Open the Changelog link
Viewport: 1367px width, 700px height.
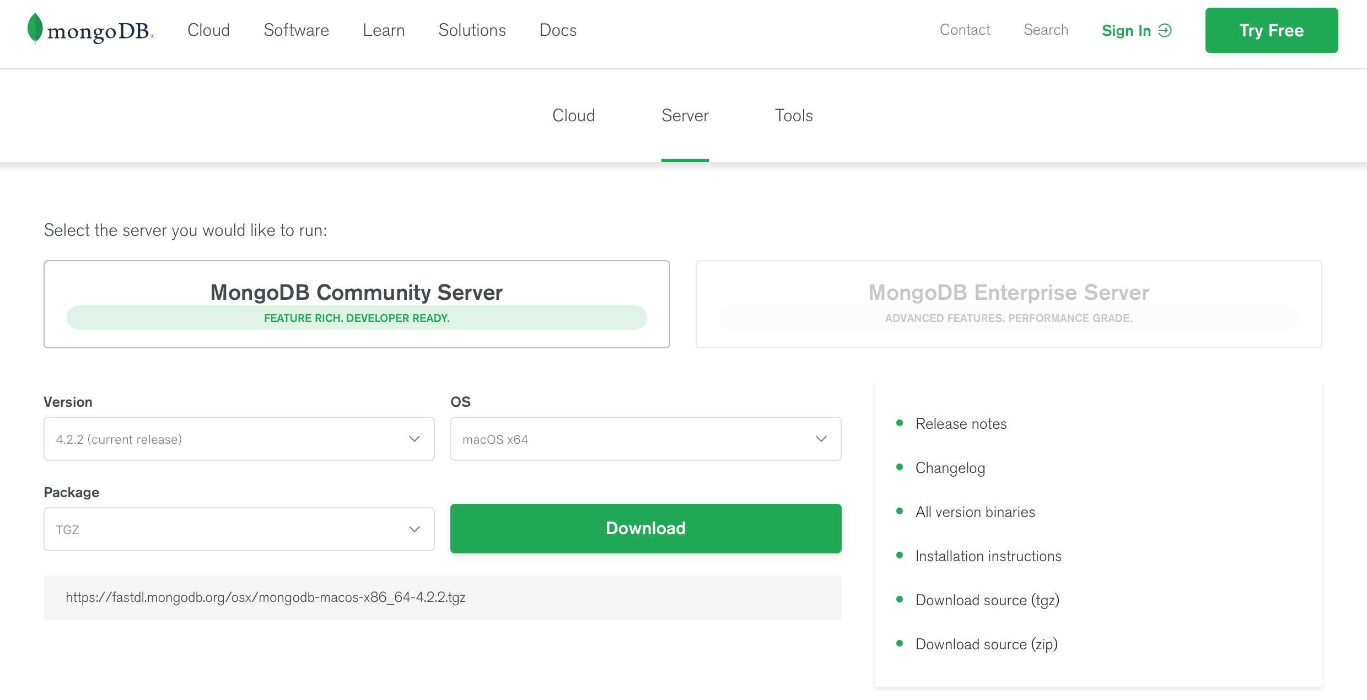coord(950,468)
